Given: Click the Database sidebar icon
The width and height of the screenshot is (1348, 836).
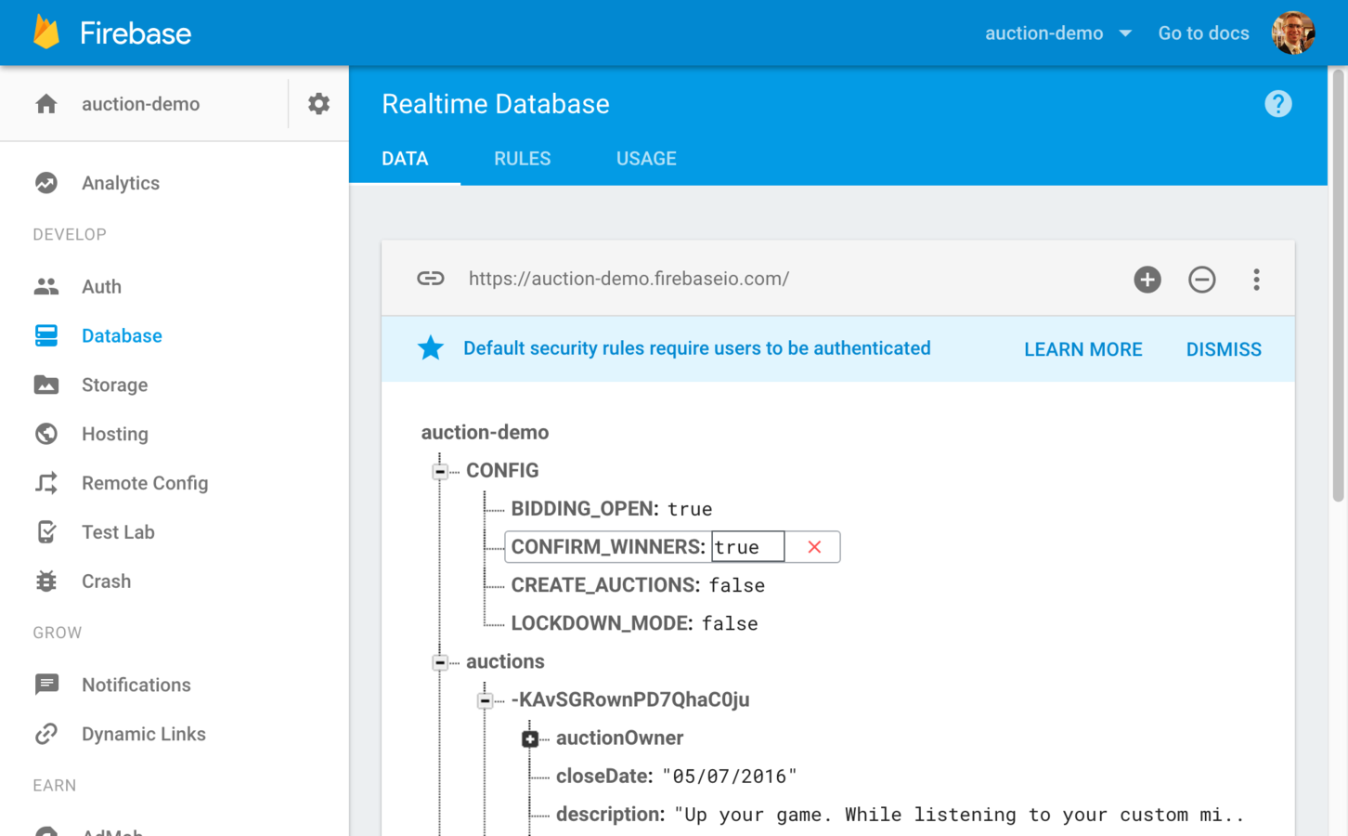Looking at the screenshot, I should (x=46, y=335).
